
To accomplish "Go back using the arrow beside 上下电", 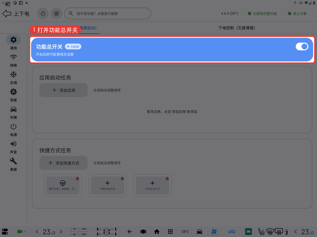I will click(x=7, y=14).
